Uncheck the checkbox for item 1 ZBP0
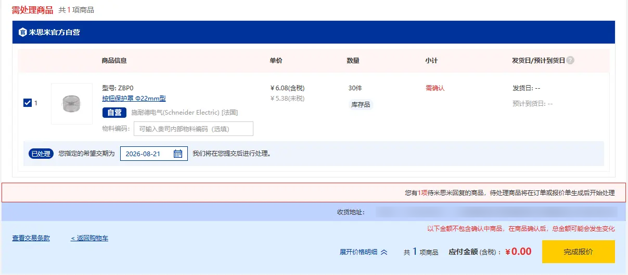The height and width of the screenshot is (275, 628). (28, 103)
